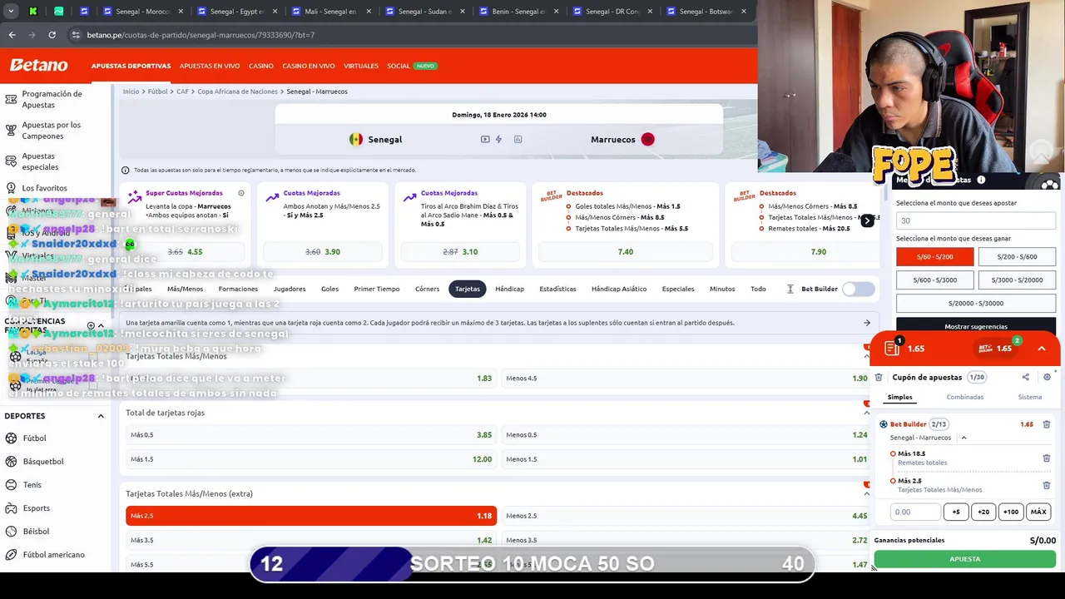Open Virtuales in top navigation
The width and height of the screenshot is (1065, 599).
pos(361,66)
